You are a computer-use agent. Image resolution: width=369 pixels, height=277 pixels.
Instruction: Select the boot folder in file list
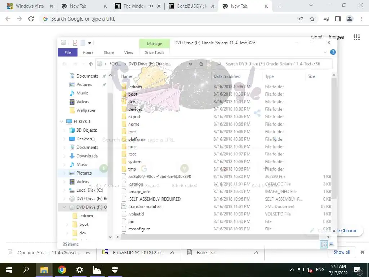coord(133,94)
